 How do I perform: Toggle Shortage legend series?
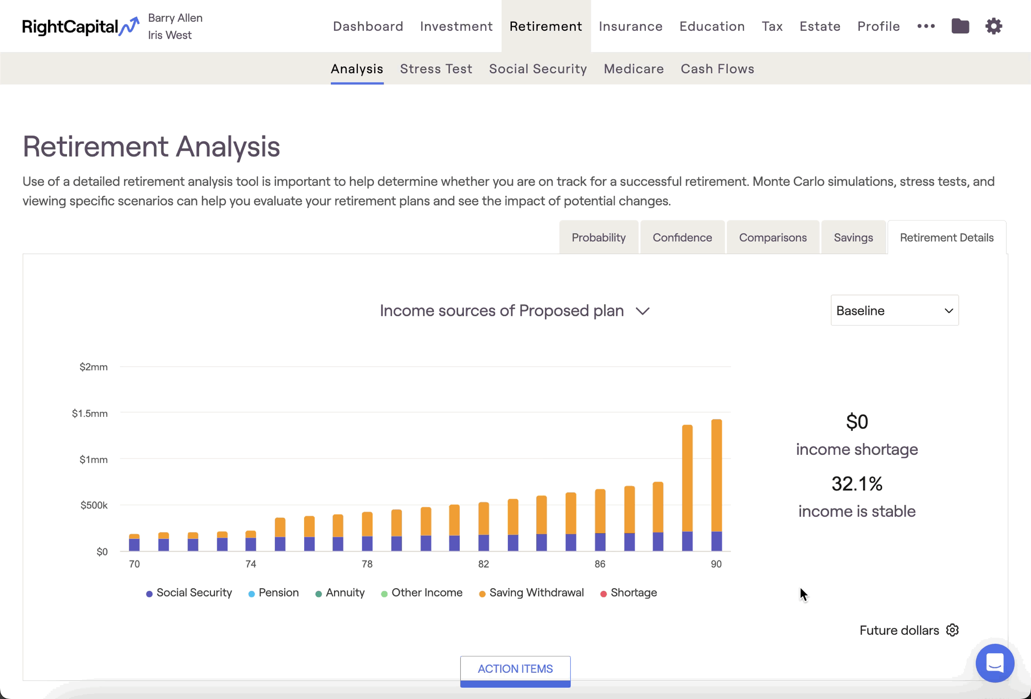point(628,593)
